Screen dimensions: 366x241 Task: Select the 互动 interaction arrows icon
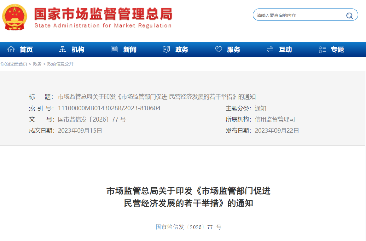click(269, 49)
